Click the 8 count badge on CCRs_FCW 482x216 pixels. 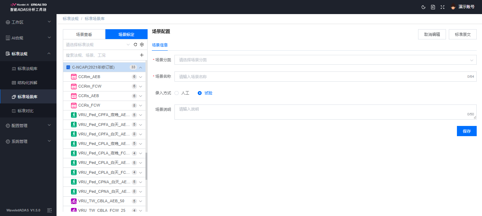pos(134,105)
